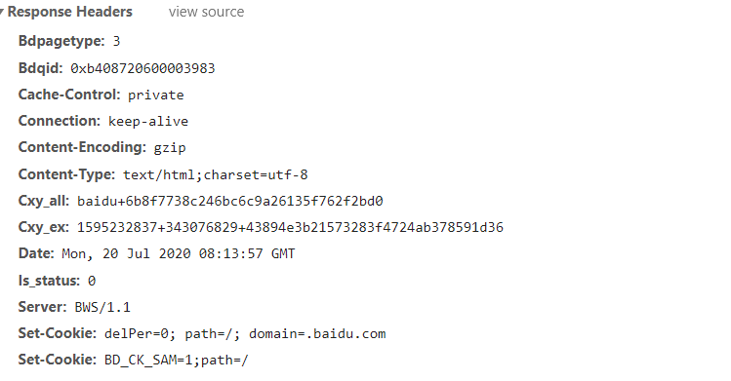Click the Content-Type text/html value
Image resolution: width=731 pixels, height=381 pixels.
(x=216, y=175)
